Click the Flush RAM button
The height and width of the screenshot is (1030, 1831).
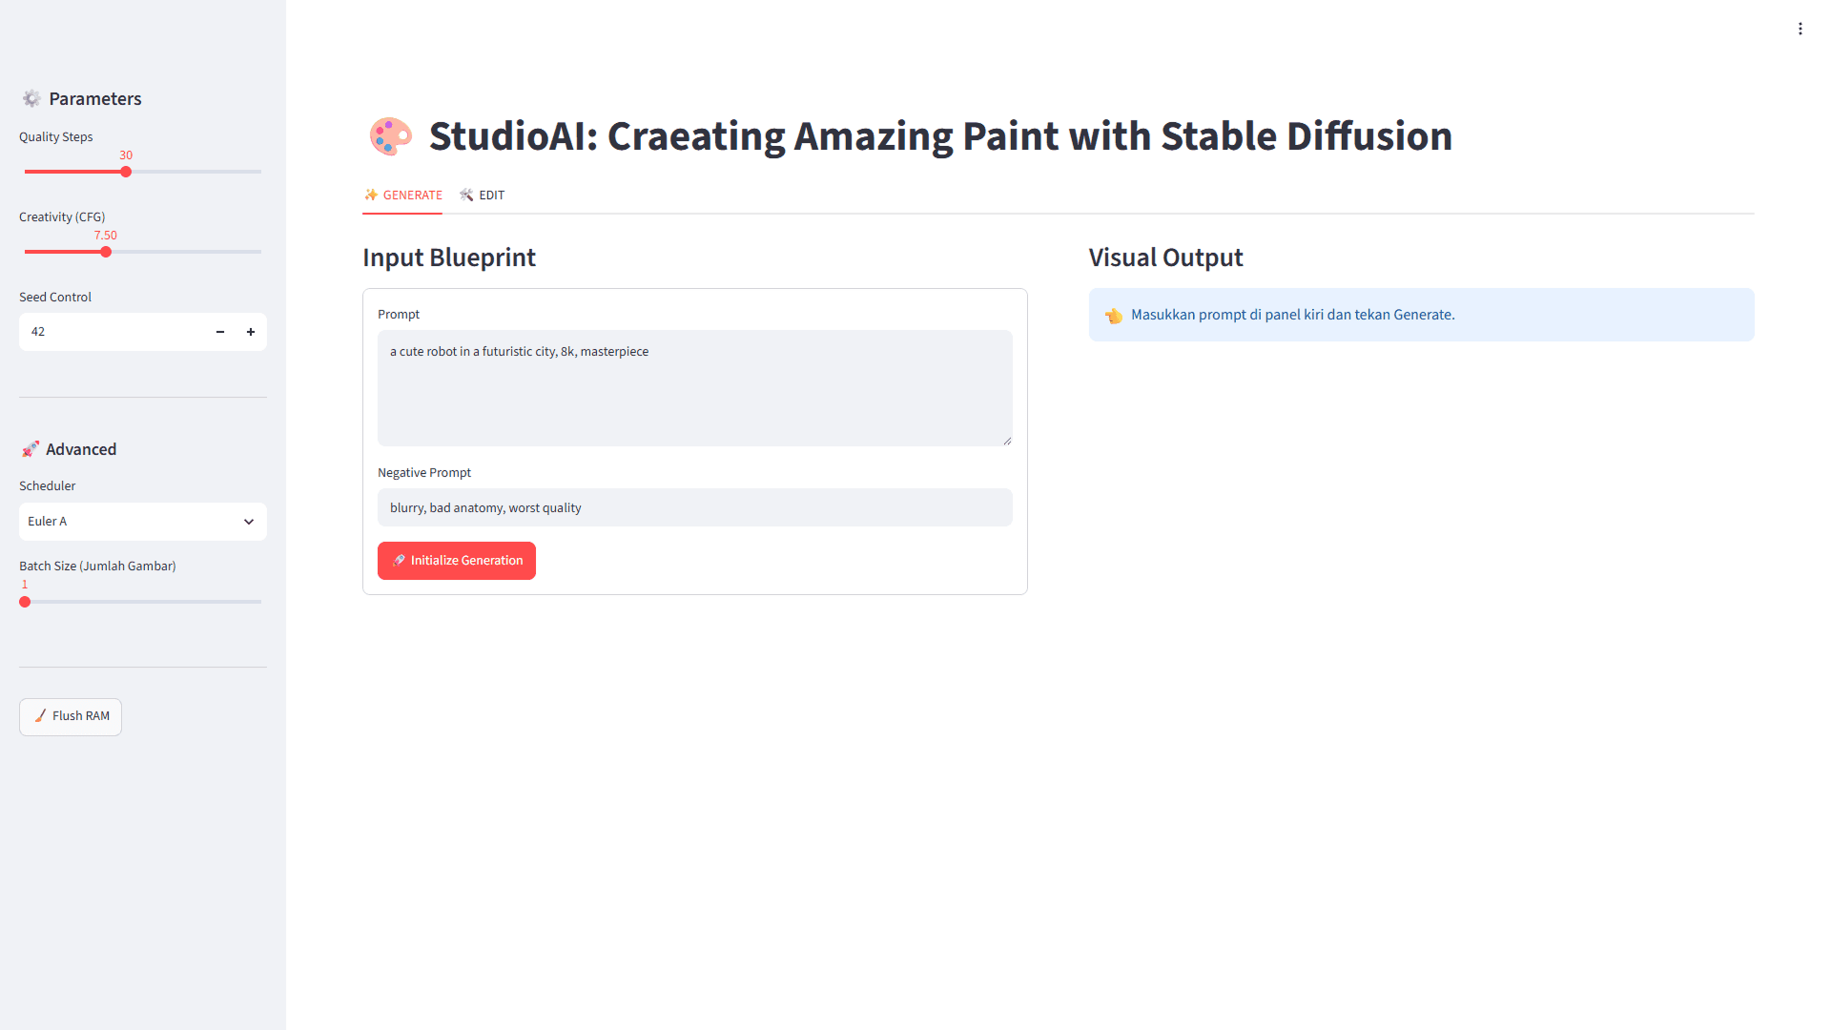[71, 716]
